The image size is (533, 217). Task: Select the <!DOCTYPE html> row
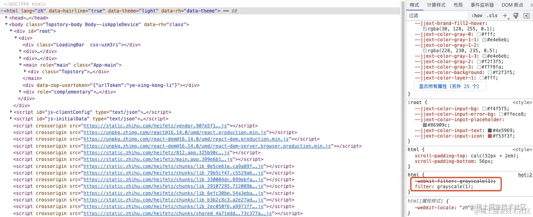click(x=25, y=4)
